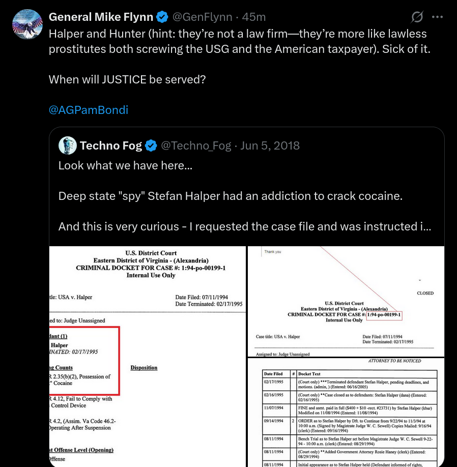Open the @GenFlynn handle
This screenshot has width=457, height=467.
coord(202,17)
